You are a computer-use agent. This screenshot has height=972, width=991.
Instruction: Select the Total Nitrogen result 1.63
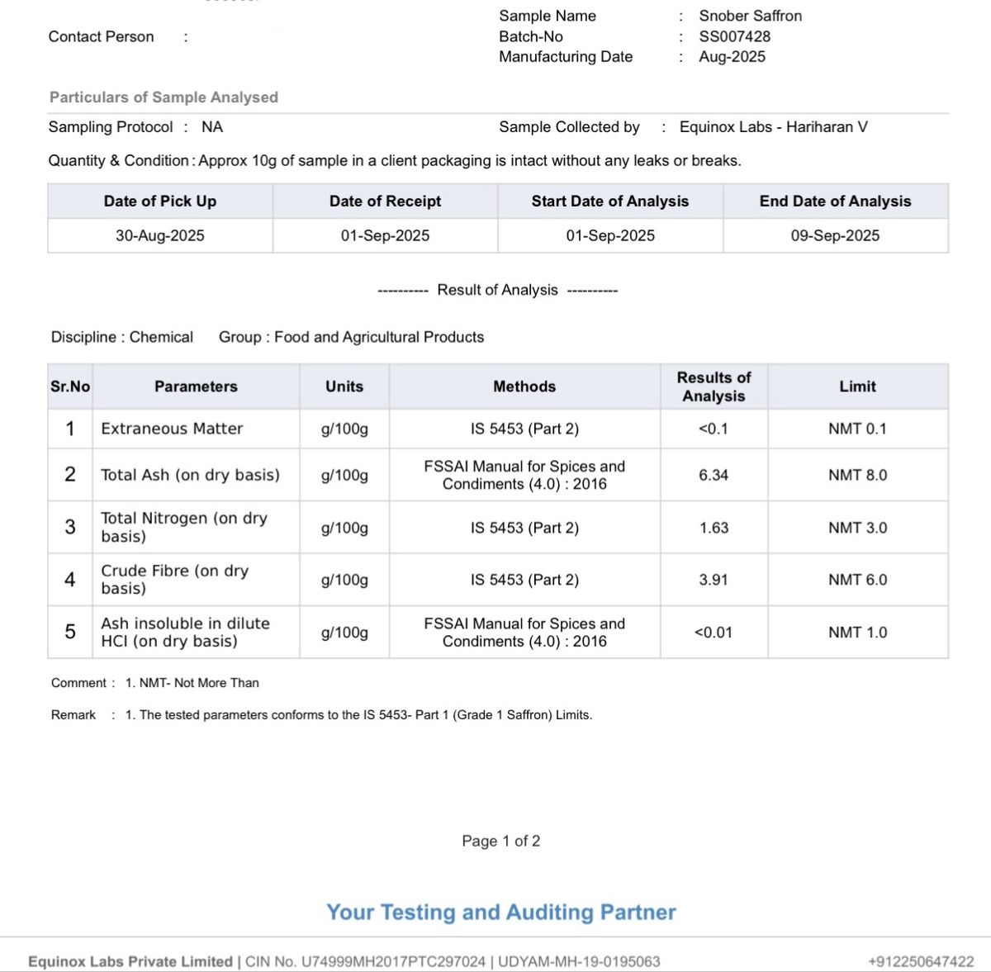714,528
